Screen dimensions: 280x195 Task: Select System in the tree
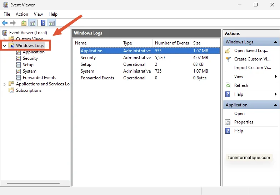29,71
